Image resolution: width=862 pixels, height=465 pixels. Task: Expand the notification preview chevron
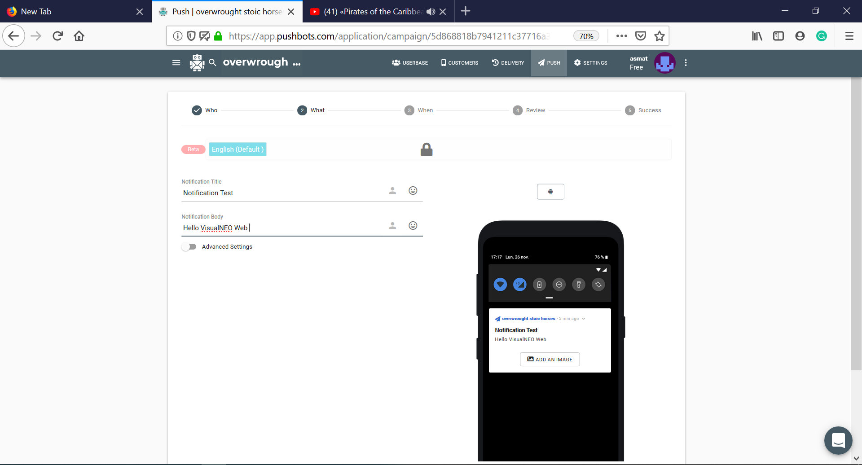point(584,319)
